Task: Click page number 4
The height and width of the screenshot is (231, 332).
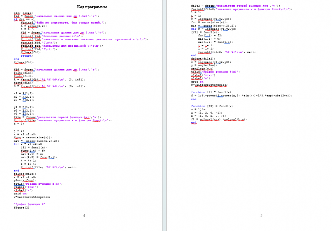Action: click(84, 215)
